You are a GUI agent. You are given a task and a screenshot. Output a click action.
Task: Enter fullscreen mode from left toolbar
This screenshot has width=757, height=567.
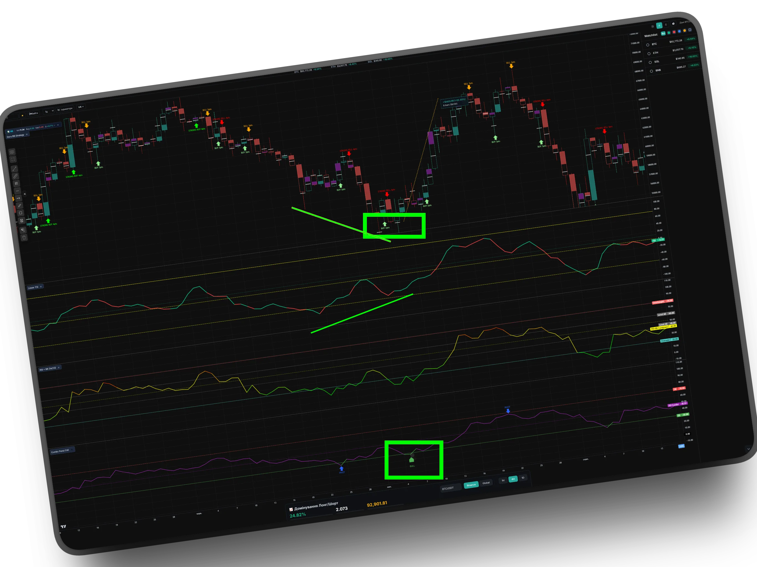coord(13,159)
